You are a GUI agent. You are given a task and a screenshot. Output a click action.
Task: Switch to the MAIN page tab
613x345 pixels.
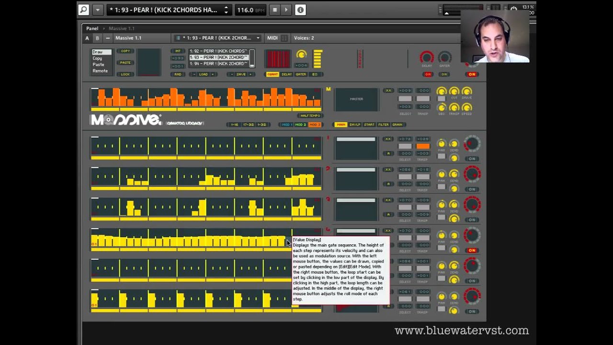341,125
